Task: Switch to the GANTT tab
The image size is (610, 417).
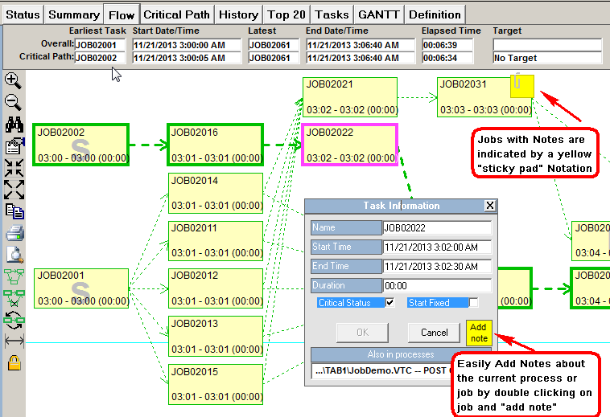Action: [379, 14]
